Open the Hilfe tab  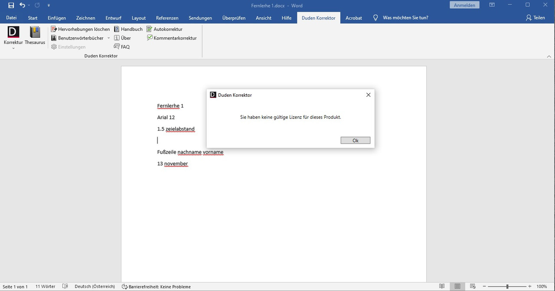point(287,18)
